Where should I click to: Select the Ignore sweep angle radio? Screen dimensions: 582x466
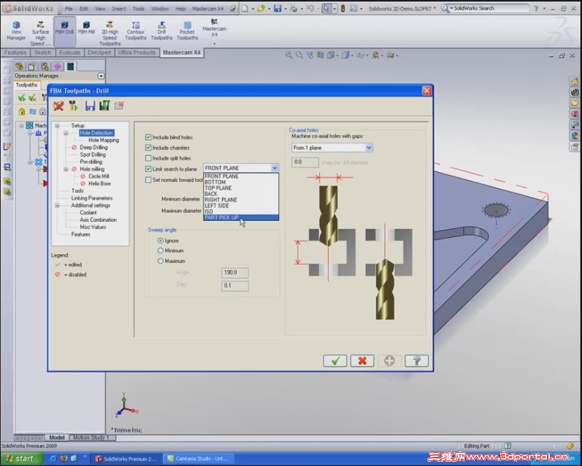[160, 241]
